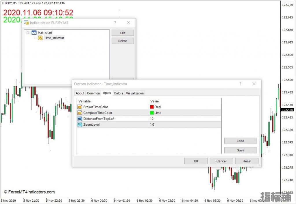Click the ZoomLevel variable icon
This screenshot has width=296, height=204.
[80, 125]
